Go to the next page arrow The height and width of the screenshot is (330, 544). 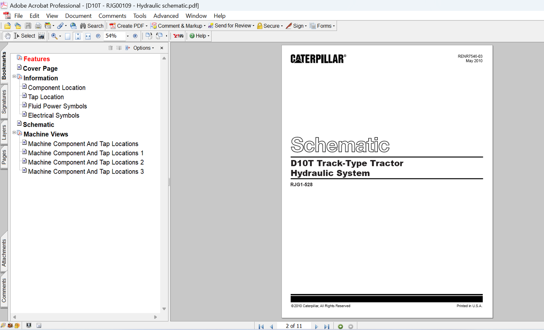pos(317,327)
